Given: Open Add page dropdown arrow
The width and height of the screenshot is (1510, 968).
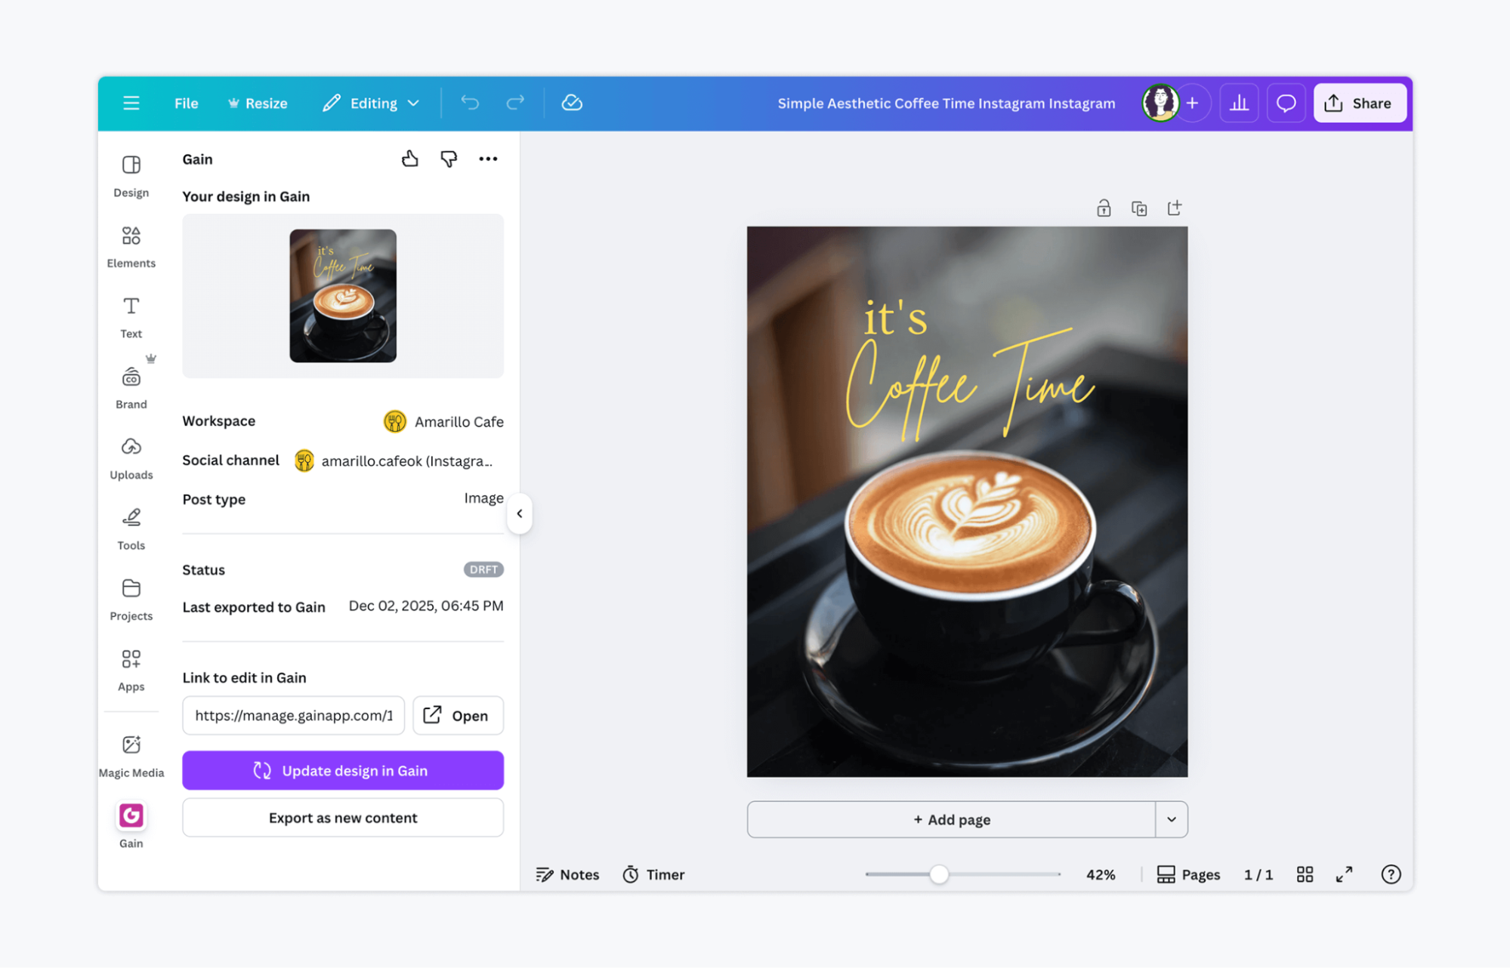Looking at the screenshot, I should 1171,819.
